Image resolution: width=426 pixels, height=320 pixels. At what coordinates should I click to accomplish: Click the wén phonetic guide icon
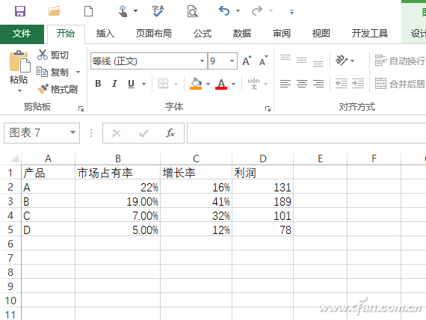(x=253, y=84)
